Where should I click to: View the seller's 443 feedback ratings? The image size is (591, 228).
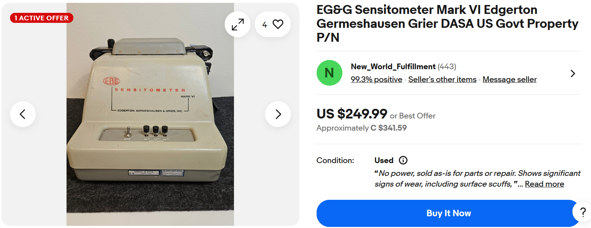(447, 67)
